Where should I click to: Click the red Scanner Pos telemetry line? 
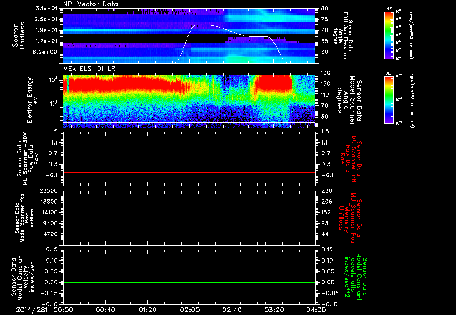click(x=189, y=226)
